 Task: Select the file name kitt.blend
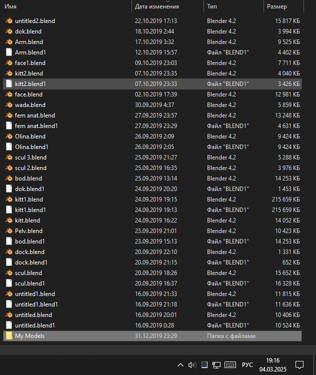click(x=27, y=220)
